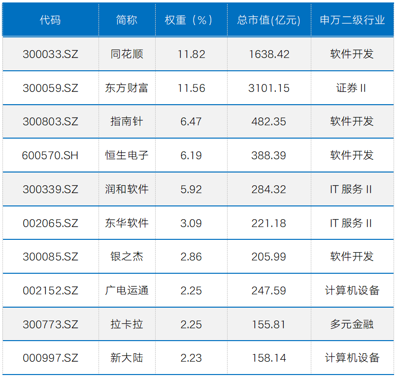Click the industry cell 多元金融
Screen dimensions: 398x376
pyautogui.click(x=352, y=324)
